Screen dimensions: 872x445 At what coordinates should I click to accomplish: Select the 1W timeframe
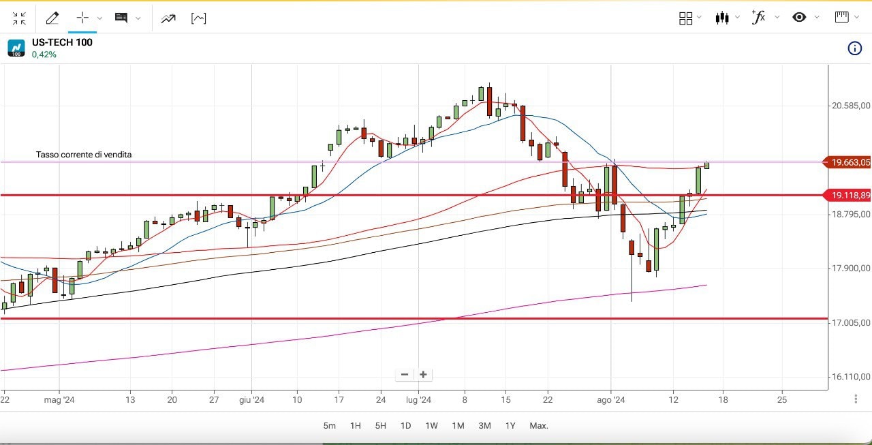(x=431, y=426)
